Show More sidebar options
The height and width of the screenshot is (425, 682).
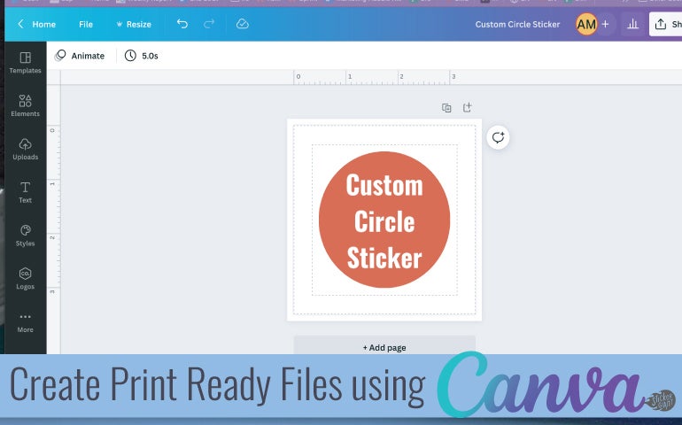coord(25,322)
